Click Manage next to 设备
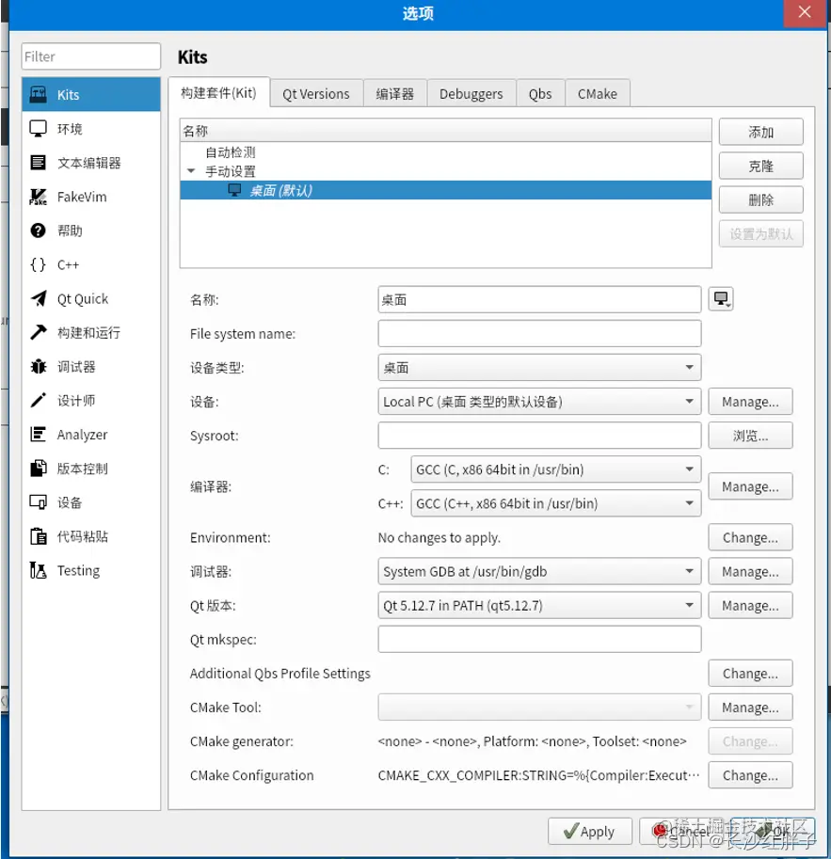The height and width of the screenshot is (859, 831). [750, 402]
